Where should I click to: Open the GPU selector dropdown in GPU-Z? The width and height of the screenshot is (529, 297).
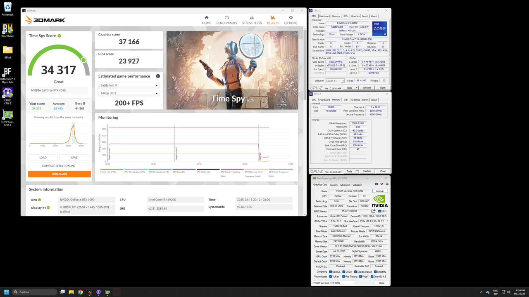tap(334, 283)
